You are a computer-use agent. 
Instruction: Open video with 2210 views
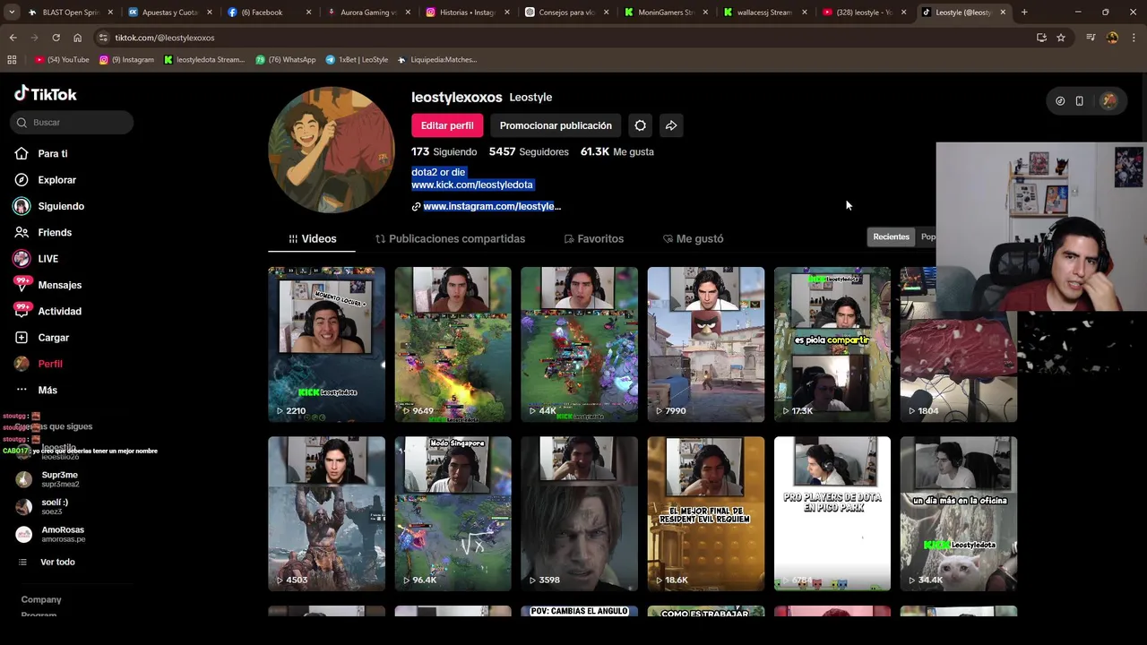(326, 344)
